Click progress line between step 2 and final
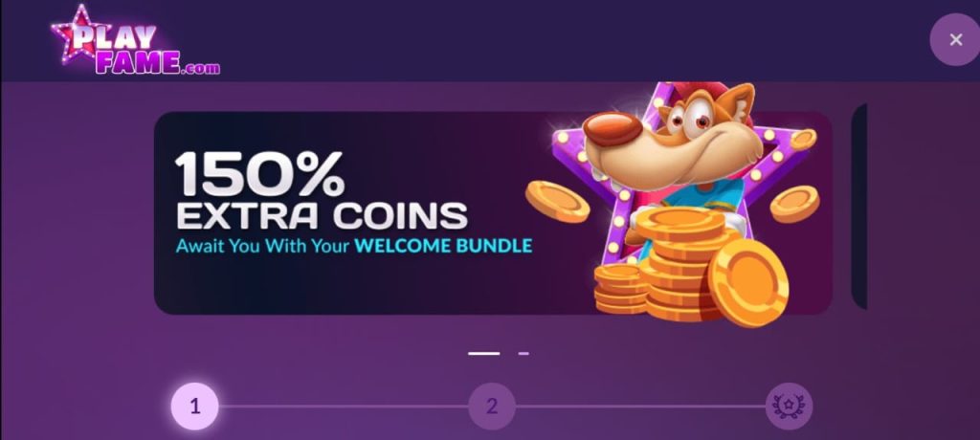The image size is (980, 440). [x=640, y=407]
